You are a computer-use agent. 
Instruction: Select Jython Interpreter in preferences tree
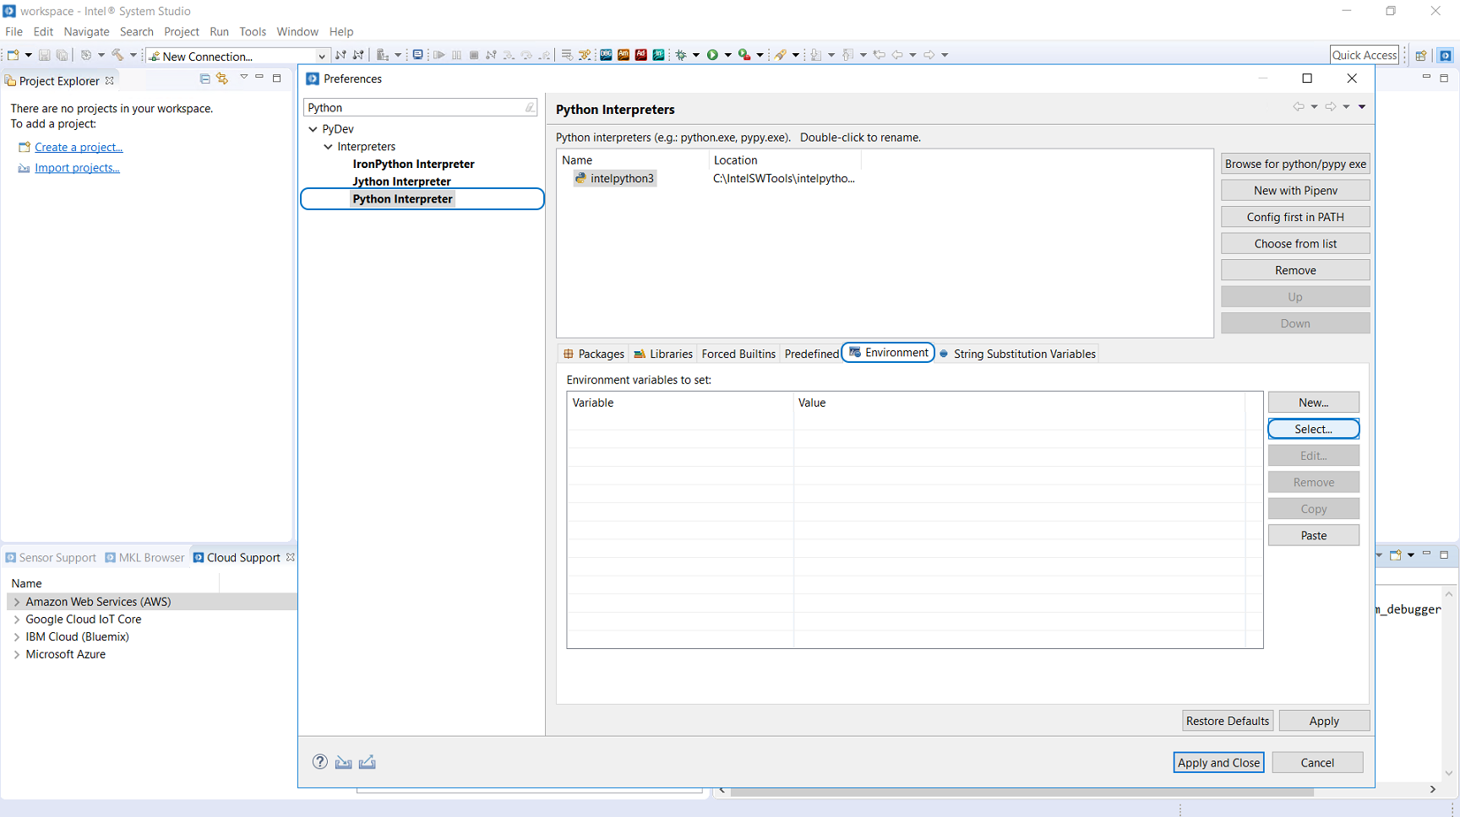tap(401, 181)
